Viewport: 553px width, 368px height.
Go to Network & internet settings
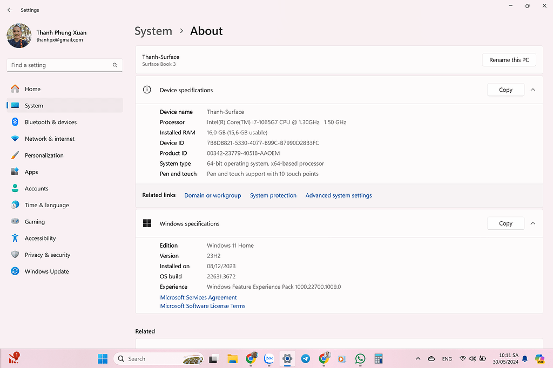point(65,139)
